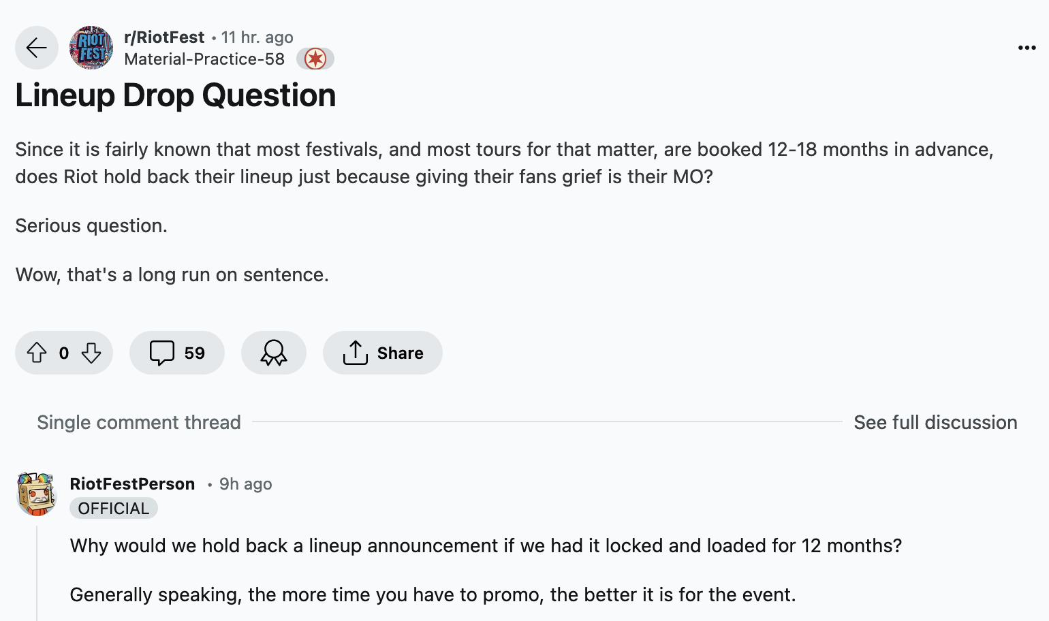Image resolution: width=1049 pixels, height=621 pixels.
Task: Go back using the left arrow button
Action: (x=37, y=48)
